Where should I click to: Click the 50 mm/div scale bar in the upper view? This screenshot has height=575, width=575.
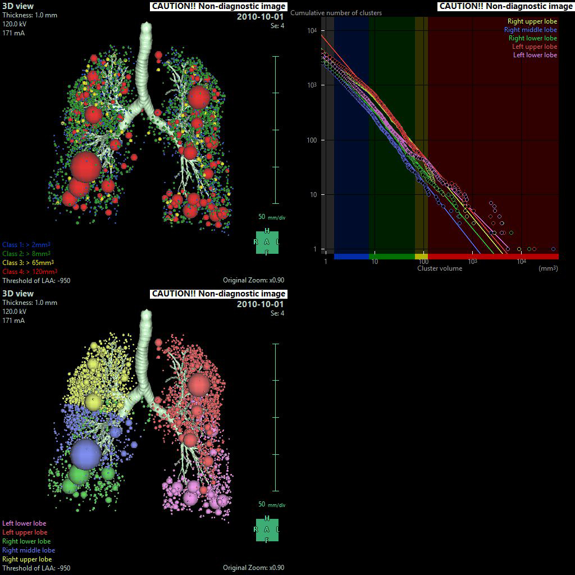point(275,130)
